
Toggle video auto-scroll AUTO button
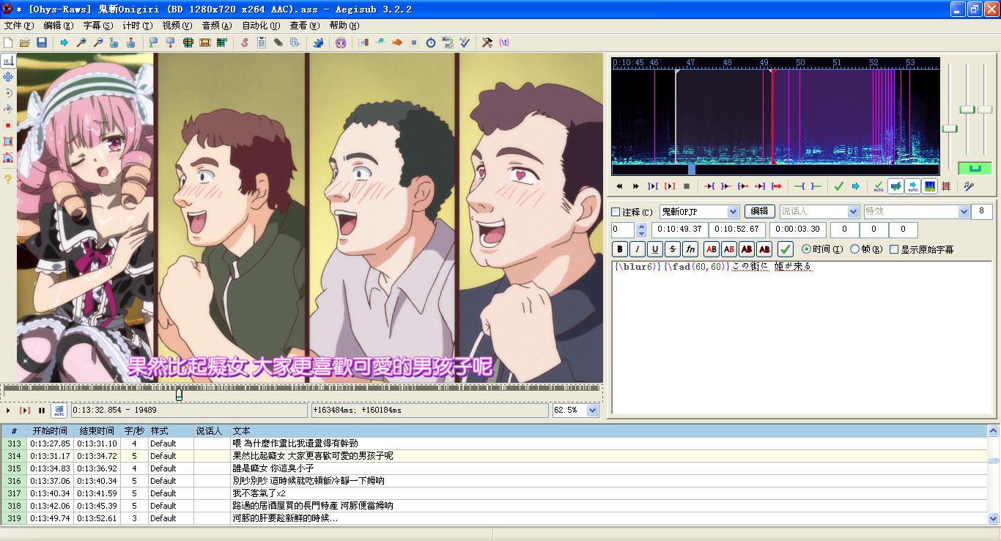tap(59, 411)
